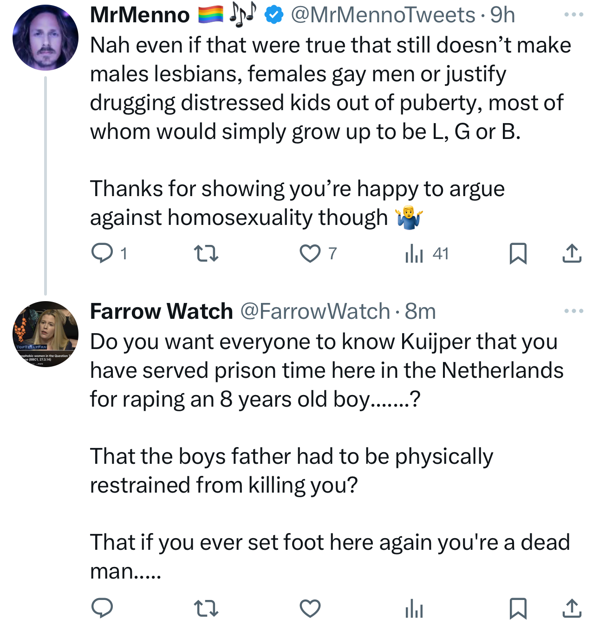Reply to MrMenno's tweet
Image resolution: width=599 pixels, height=639 pixels.
click(102, 254)
